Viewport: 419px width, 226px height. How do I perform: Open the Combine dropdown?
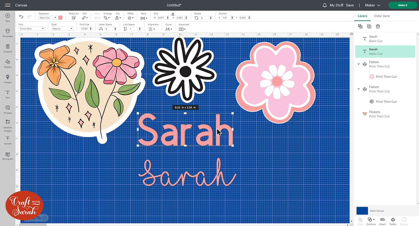[371, 221]
